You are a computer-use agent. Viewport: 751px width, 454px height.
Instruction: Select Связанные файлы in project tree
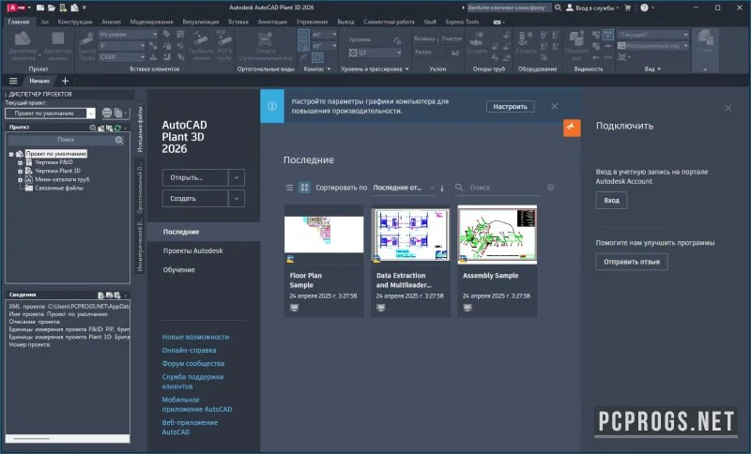pyautogui.click(x=59, y=189)
